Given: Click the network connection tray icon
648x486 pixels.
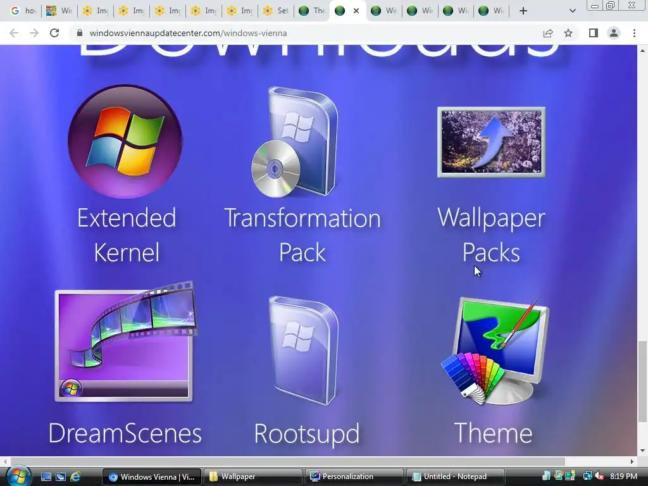Looking at the screenshot, I should (x=587, y=476).
